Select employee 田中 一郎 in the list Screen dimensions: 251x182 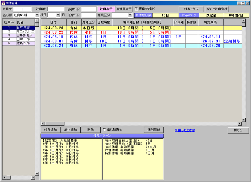point(19,39)
